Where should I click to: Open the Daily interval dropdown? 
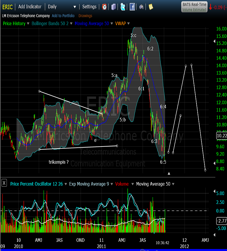tap(75, 7)
